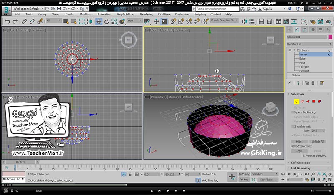The image size is (334, 195).
Task: Click the Undo arrow in the main toolbar
Action: click(x=7, y=22)
